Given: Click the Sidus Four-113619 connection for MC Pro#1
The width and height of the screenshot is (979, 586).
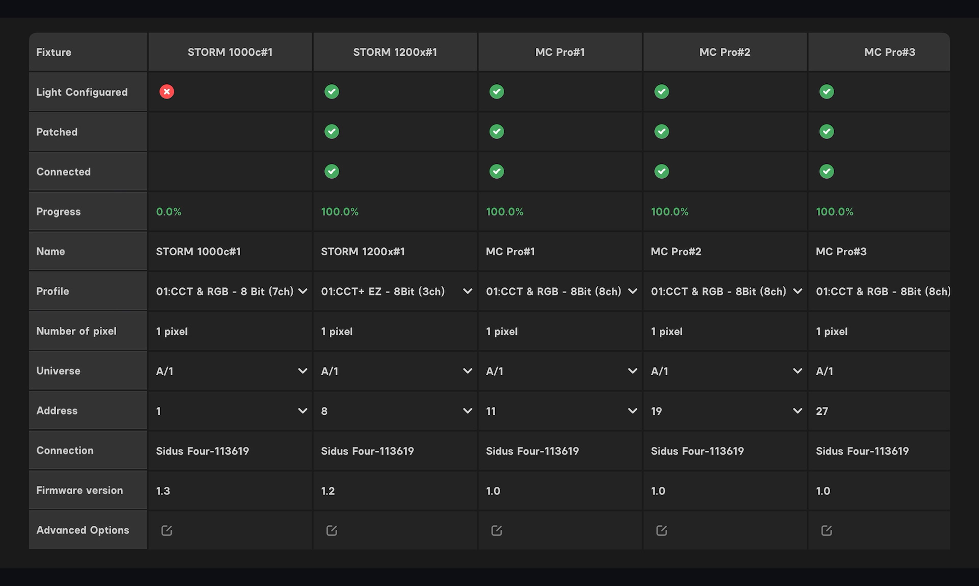Looking at the screenshot, I should [532, 451].
